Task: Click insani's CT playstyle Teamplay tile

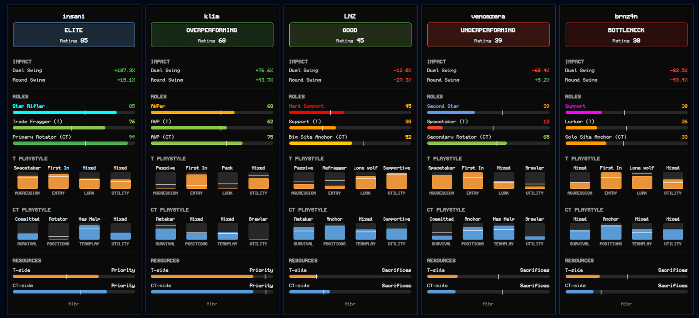Action: pyautogui.click(x=89, y=232)
